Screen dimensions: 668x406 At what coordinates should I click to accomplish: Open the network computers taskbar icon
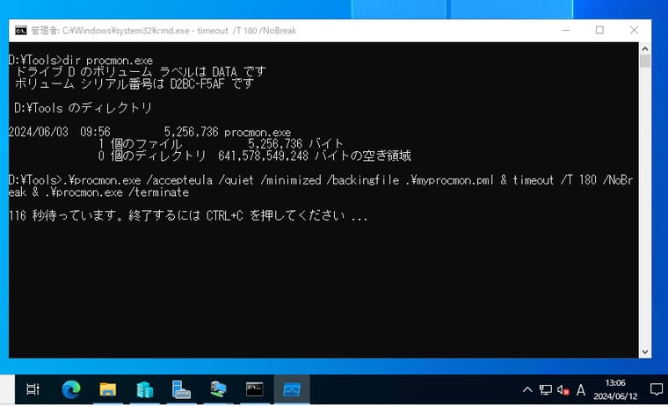(218, 389)
